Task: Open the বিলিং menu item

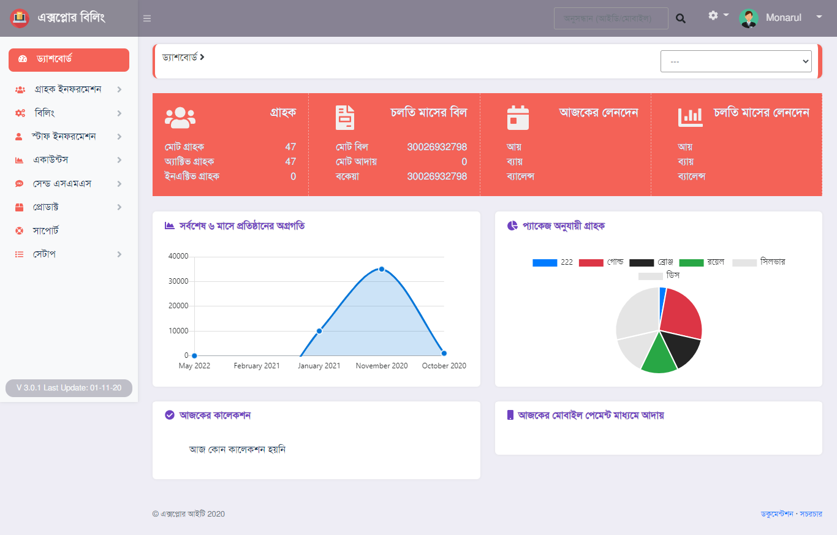Action: 69,113
